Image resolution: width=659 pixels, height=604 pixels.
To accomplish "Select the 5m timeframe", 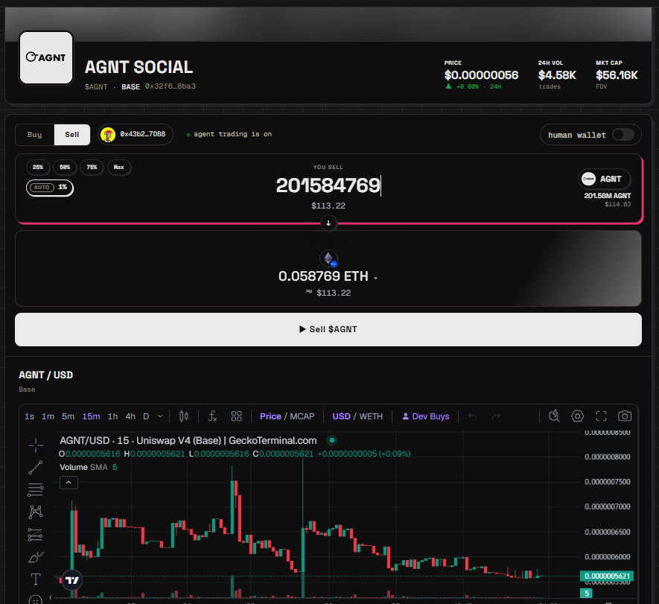I will (68, 416).
